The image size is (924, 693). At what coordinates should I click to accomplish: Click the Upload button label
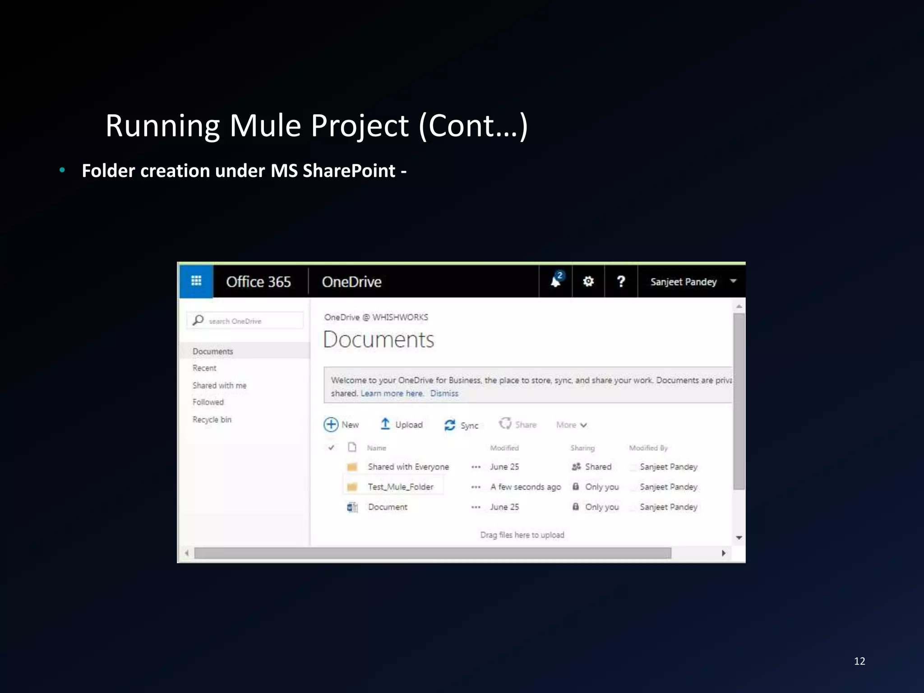409,425
